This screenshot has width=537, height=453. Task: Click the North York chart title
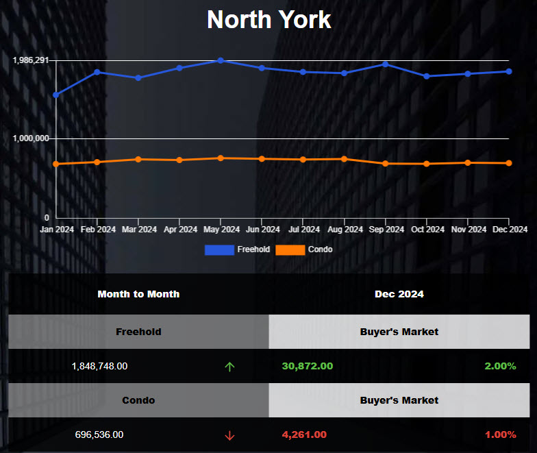pyautogui.click(x=268, y=20)
